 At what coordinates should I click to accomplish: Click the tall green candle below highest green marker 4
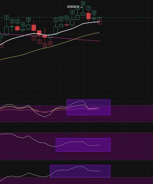click(72, 22)
